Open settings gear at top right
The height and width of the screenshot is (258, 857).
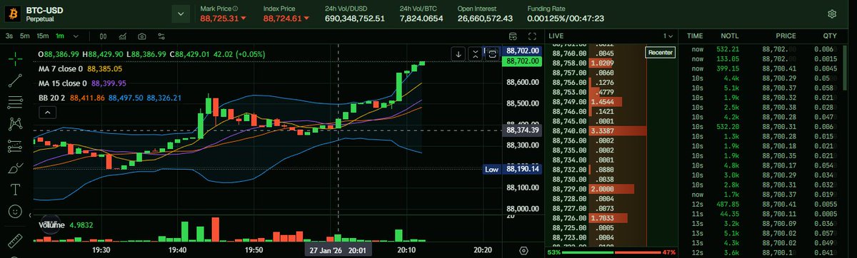point(831,14)
